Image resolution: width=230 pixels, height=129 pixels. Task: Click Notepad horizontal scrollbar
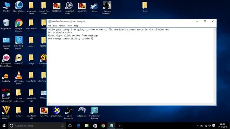pyautogui.click(x=130, y=104)
